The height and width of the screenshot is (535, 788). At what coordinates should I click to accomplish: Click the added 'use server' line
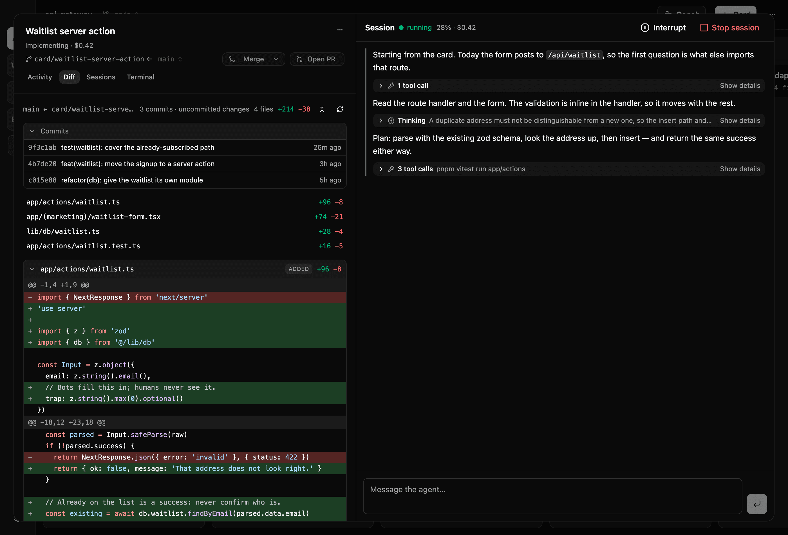[x=185, y=309]
